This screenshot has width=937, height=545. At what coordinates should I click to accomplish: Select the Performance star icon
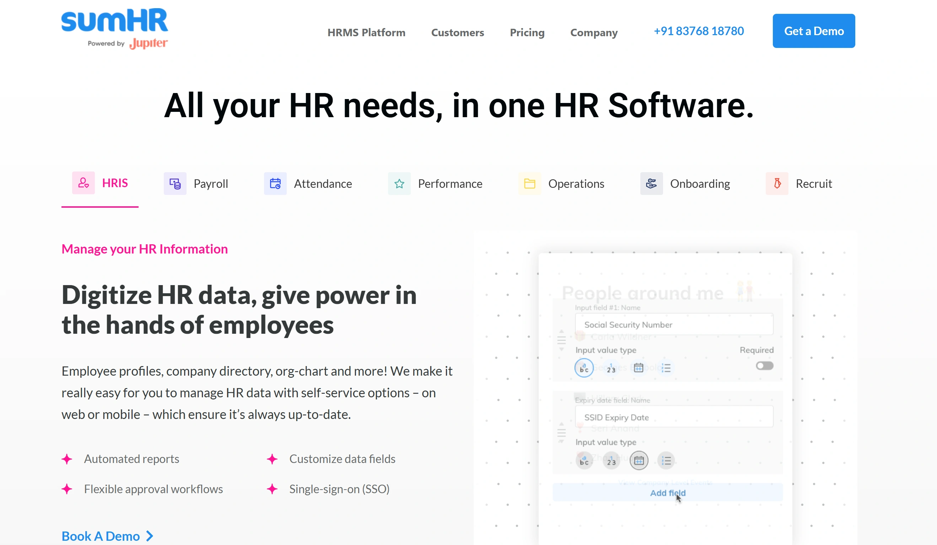(x=399, y=183)
